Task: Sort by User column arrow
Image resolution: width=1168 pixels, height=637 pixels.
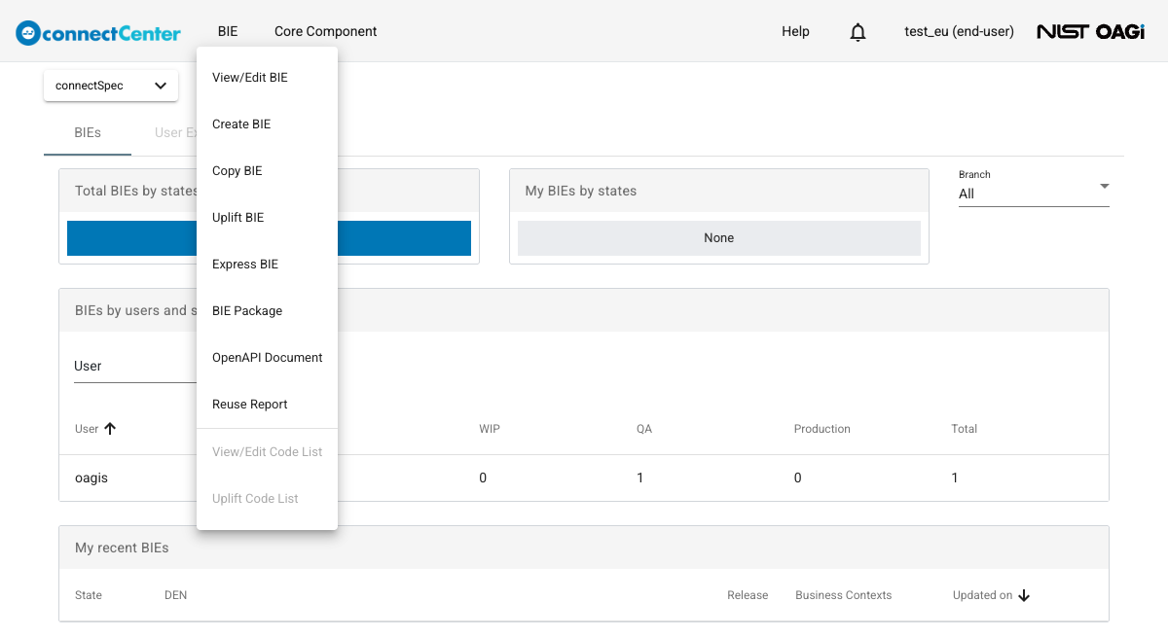Action: click(110, 428)
